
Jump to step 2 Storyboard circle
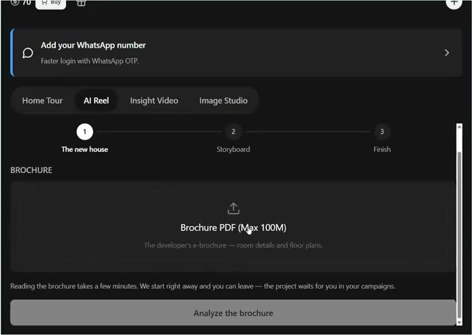coord(233,131)
